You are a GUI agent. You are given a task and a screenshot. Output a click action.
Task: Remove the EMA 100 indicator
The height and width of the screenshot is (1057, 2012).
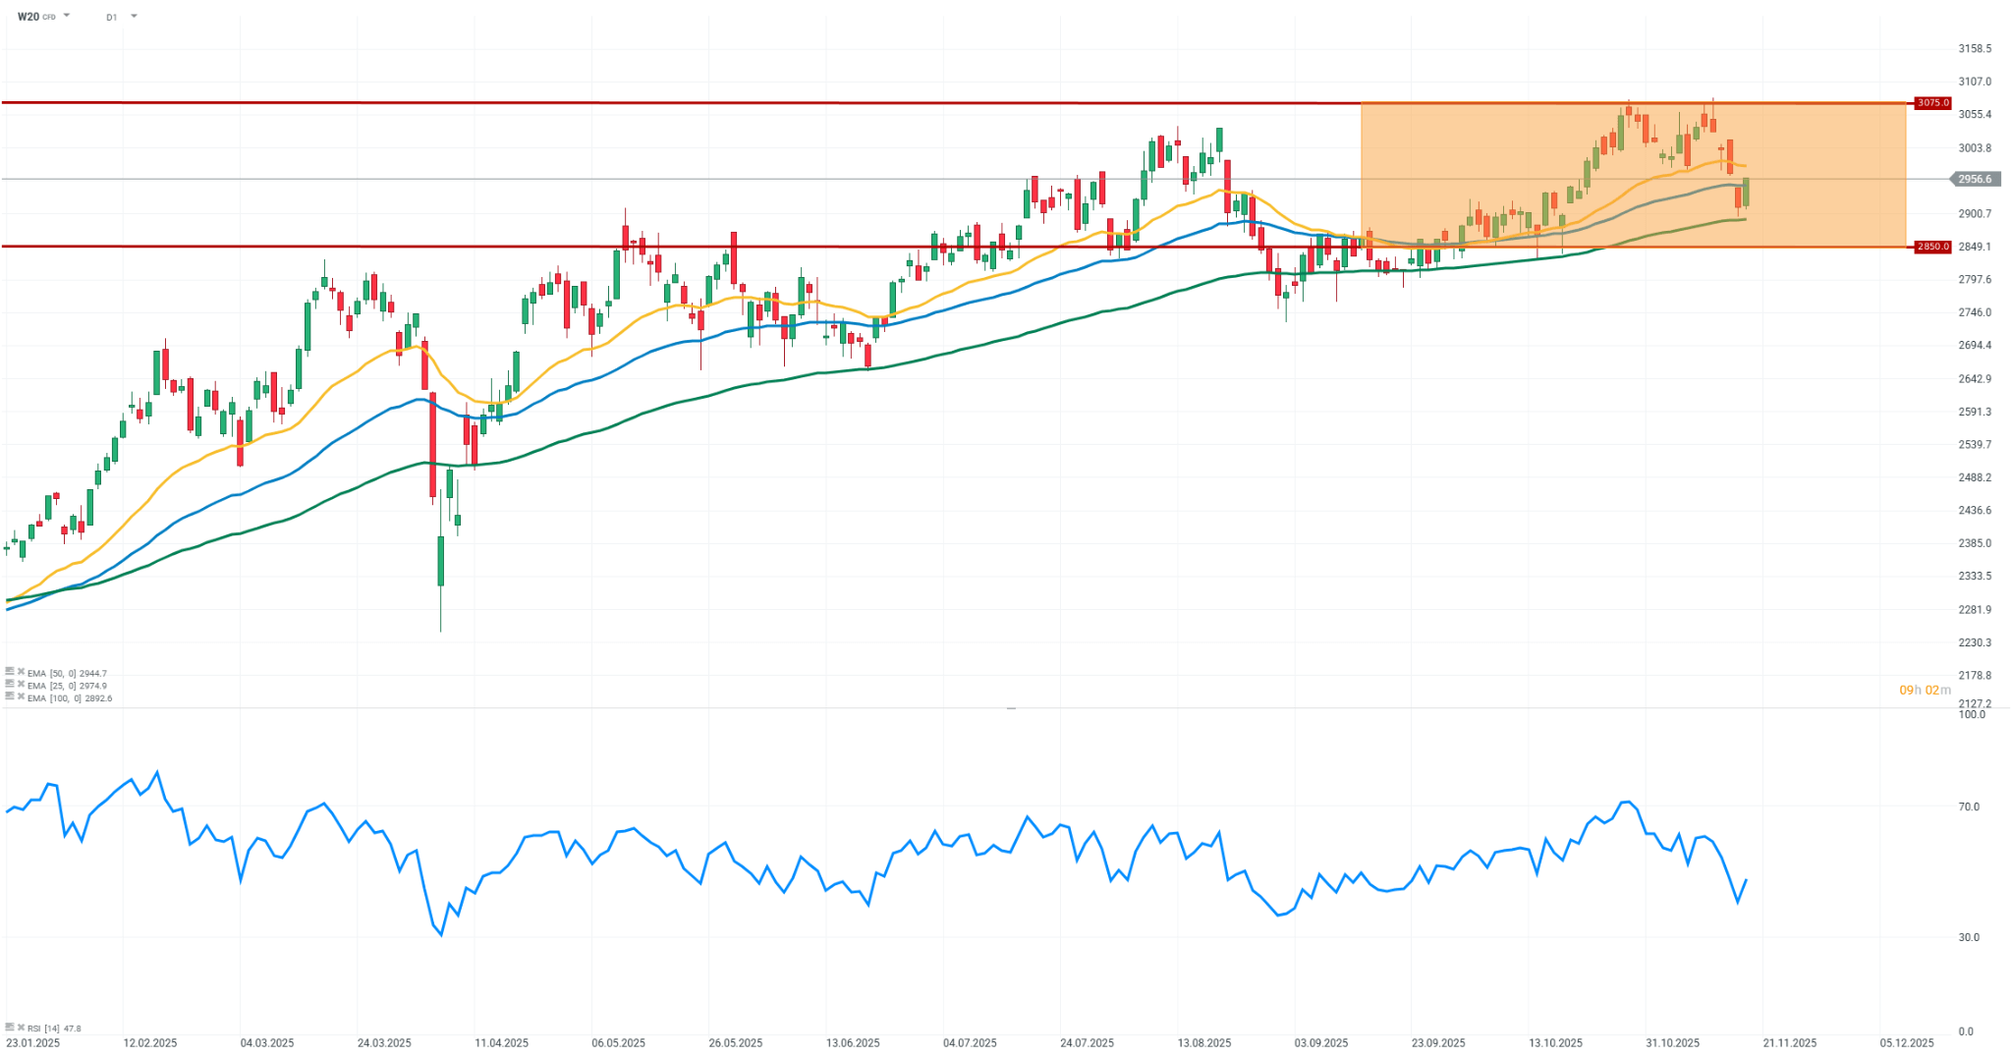(21, 696)
